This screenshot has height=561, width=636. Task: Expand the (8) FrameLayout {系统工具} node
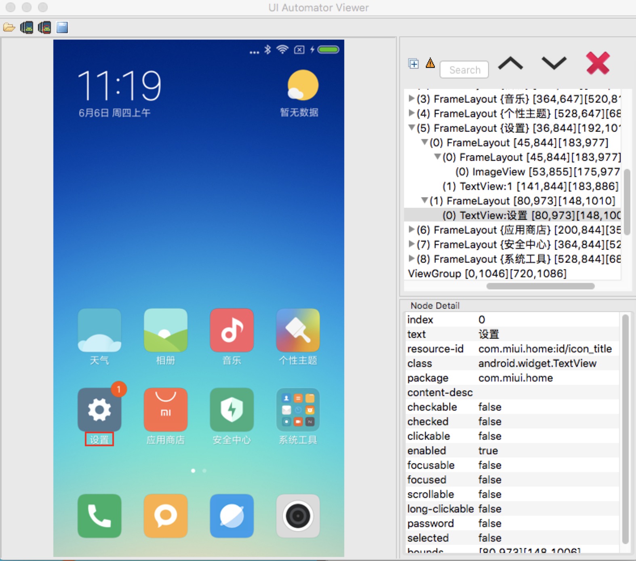point(411,259)
